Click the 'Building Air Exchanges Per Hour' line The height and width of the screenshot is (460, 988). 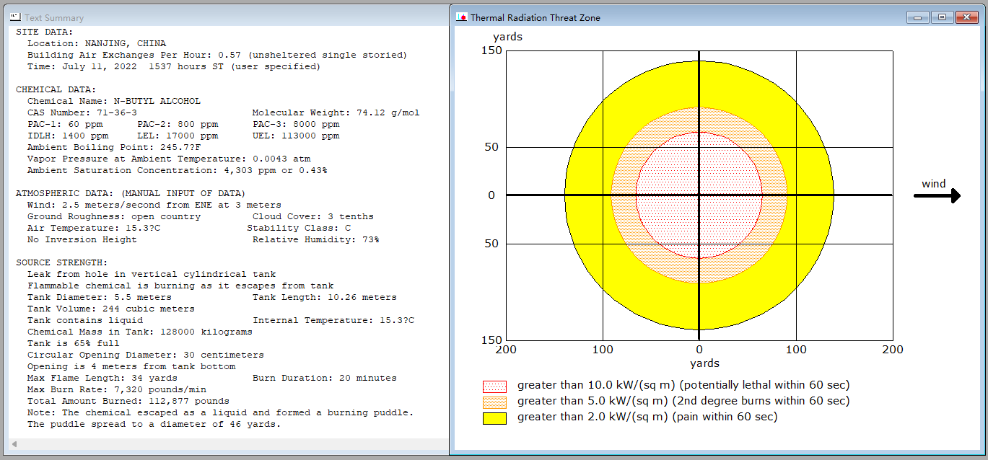(217, 55)
